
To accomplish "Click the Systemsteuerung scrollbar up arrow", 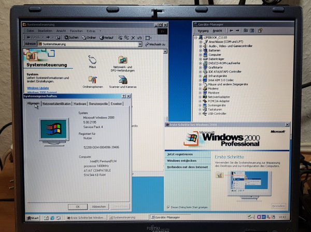I will pos(165,52).
